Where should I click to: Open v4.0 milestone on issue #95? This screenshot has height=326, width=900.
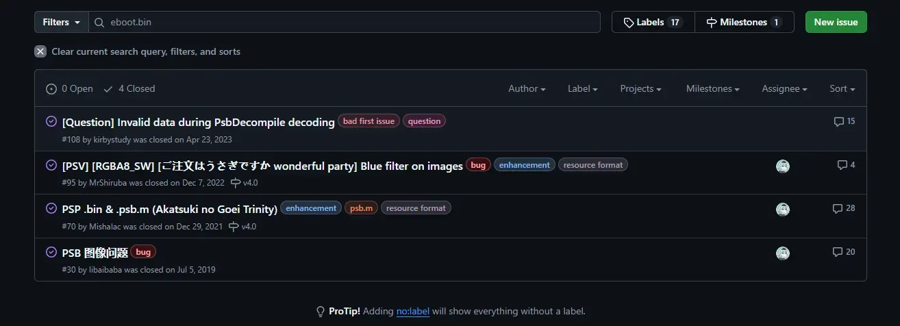245,183
